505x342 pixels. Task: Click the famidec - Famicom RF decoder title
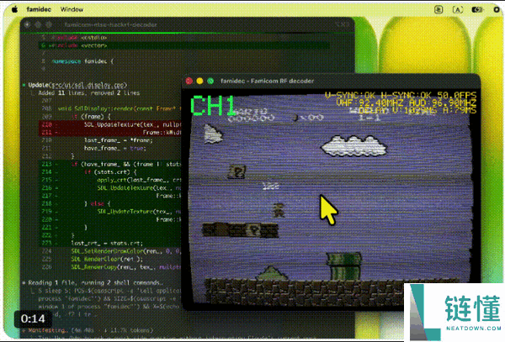tap(267, 81)
